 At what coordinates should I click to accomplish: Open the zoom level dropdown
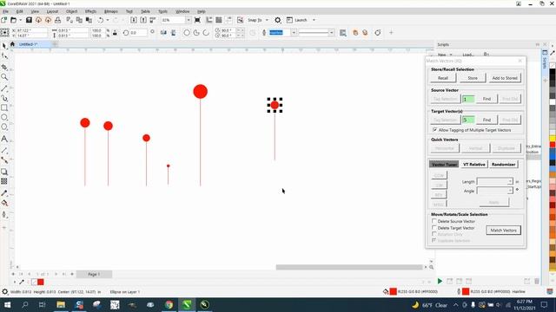coord(189,20)
